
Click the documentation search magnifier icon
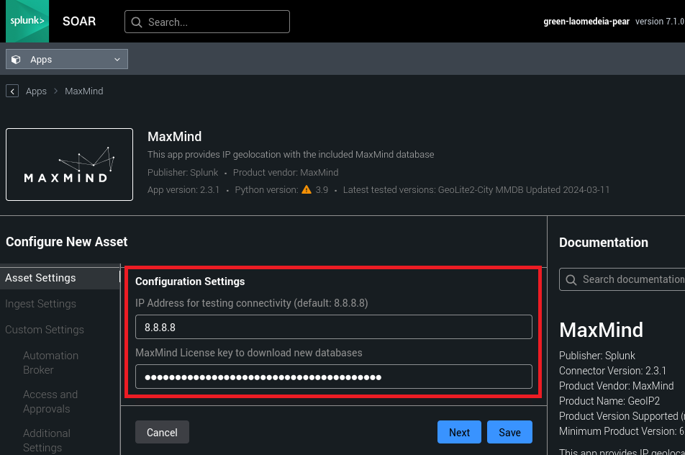tap(571, 279)
